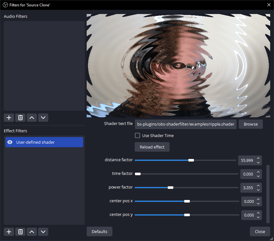Image resolution: width=274 pixels, height=241 pixels.
Task: Click the time factor slider handle
Action: point(138,174)
